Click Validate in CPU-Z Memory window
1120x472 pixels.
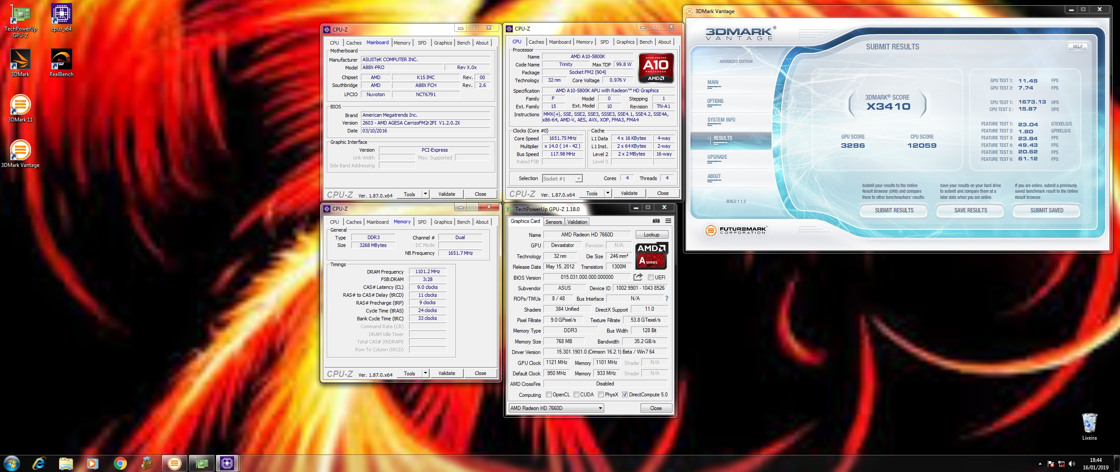coord(447,373)
